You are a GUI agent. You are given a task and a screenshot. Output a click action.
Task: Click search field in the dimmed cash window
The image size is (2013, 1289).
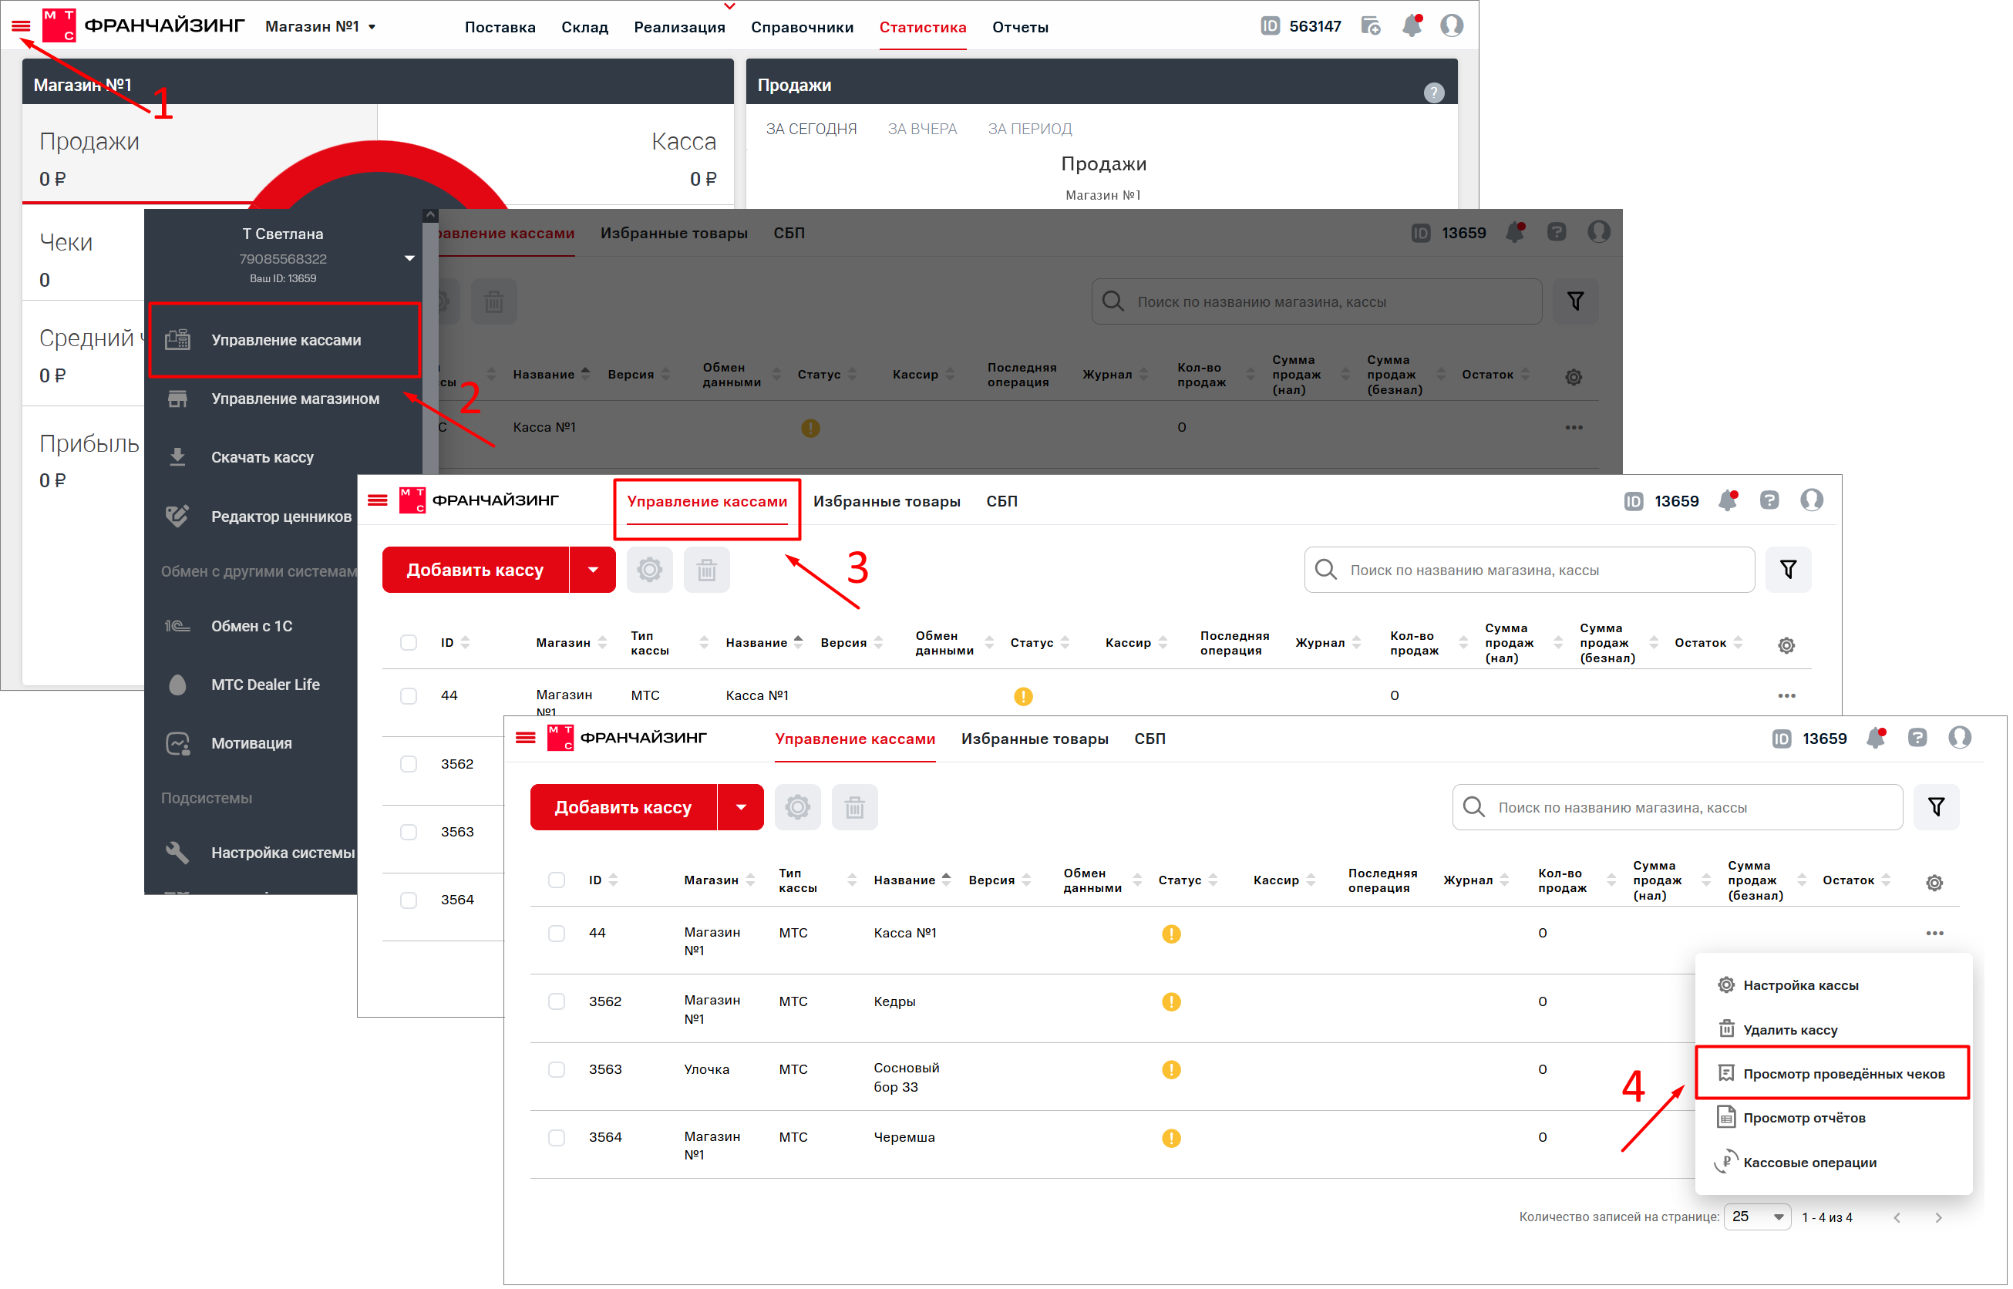(x=1318, y=302)
